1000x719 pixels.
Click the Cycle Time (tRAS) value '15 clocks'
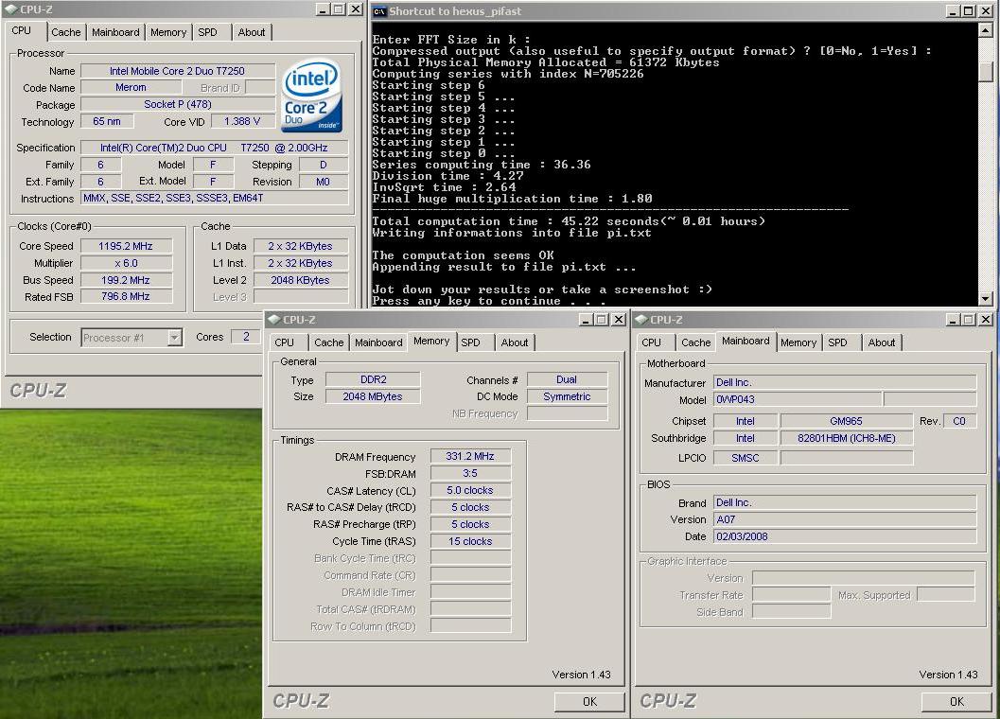pyautogui.click(x=470, y=541)
